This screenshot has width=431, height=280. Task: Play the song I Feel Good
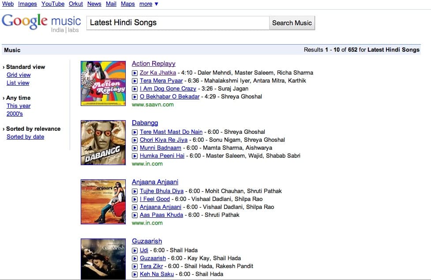click(135, 199)
